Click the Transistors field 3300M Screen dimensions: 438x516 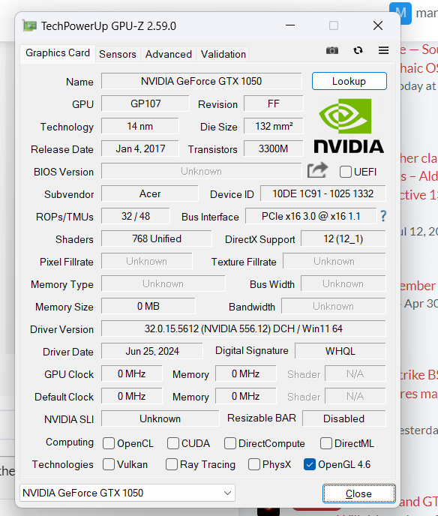tap(274, 148)
